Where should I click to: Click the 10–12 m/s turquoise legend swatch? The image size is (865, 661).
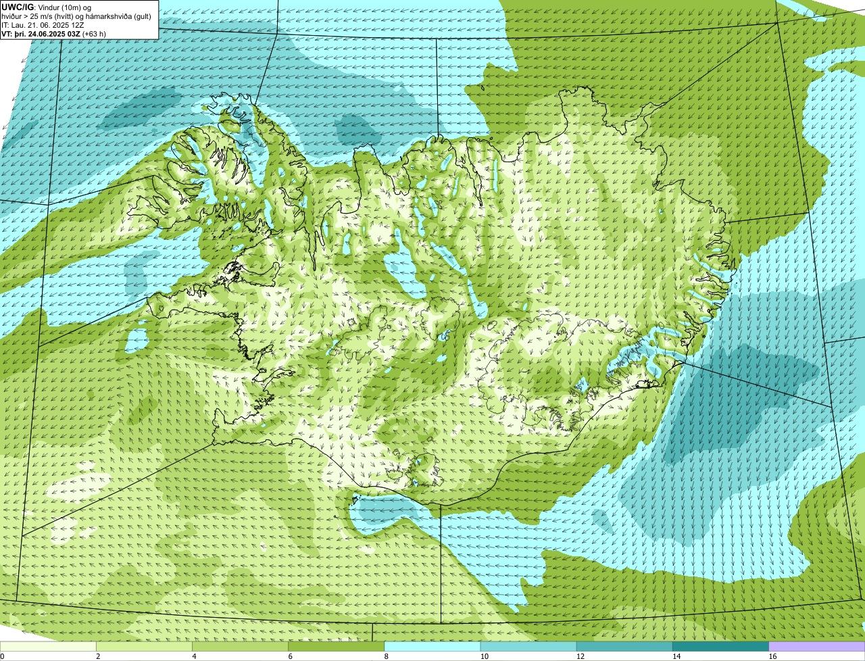tap(528, 647)
